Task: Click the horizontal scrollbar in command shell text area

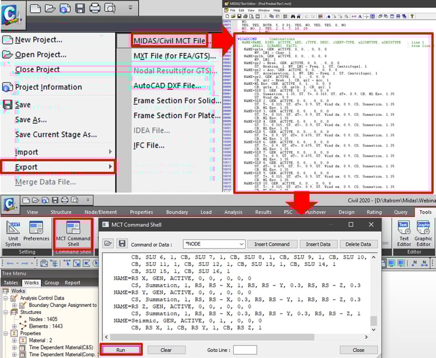Action: [x=236, y=337]
